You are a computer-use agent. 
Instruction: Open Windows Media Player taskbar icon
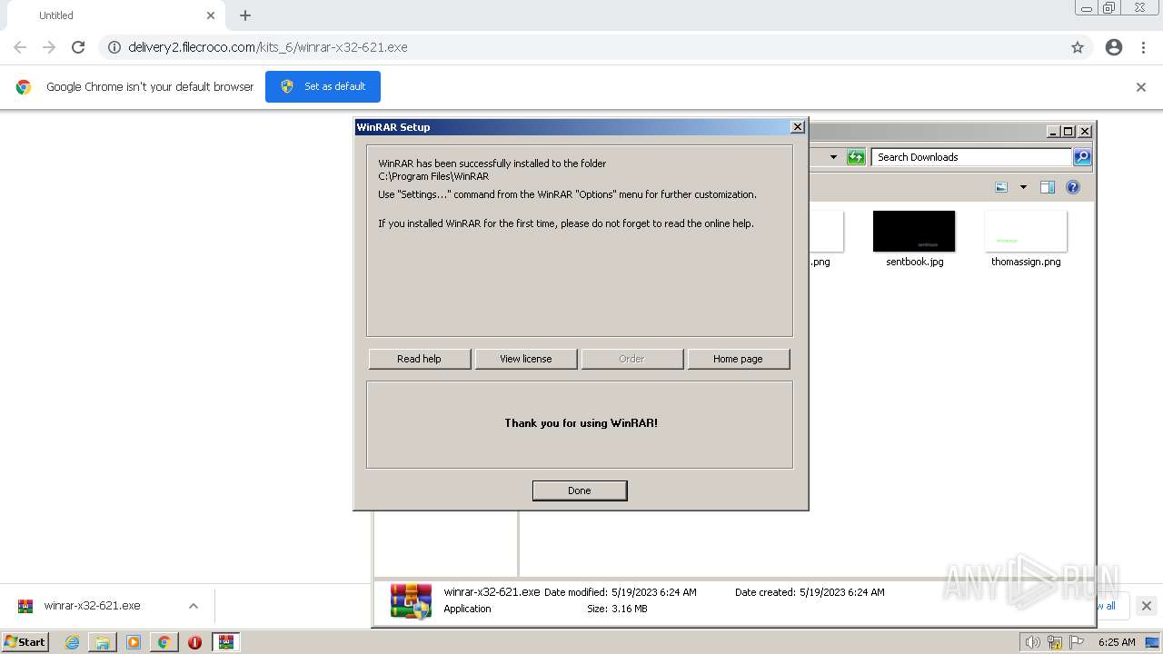(134, 642)
